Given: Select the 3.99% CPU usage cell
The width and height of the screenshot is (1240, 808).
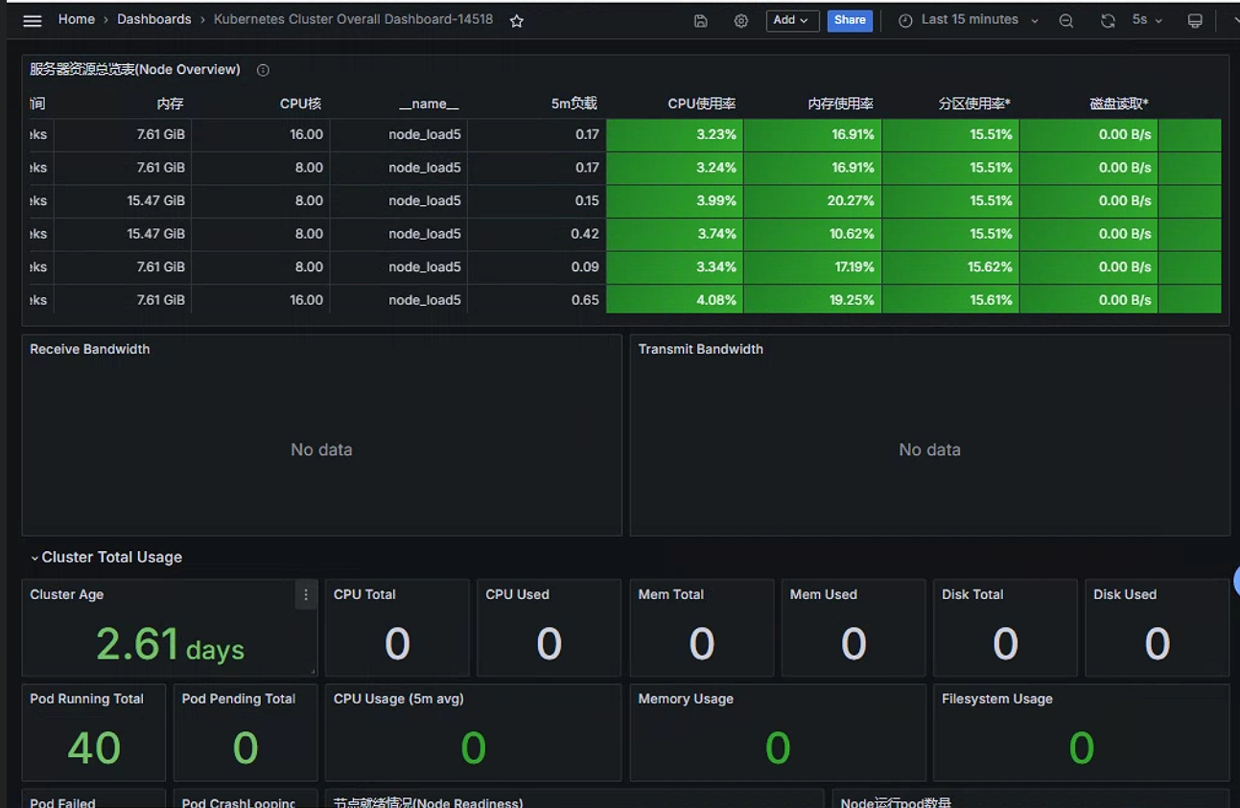Looking at the screenshot, I should tap(675, 200).
